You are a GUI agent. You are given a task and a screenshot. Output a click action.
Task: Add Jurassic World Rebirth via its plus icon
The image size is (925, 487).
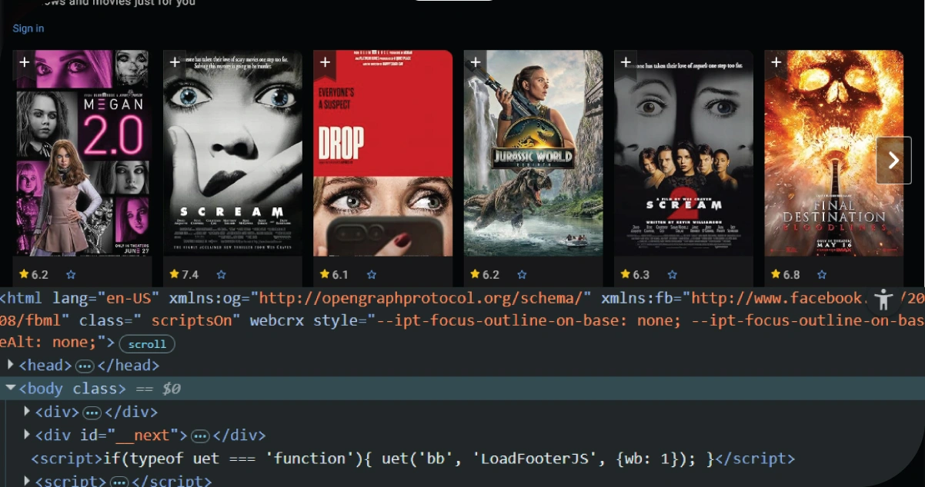pos(475,62)
